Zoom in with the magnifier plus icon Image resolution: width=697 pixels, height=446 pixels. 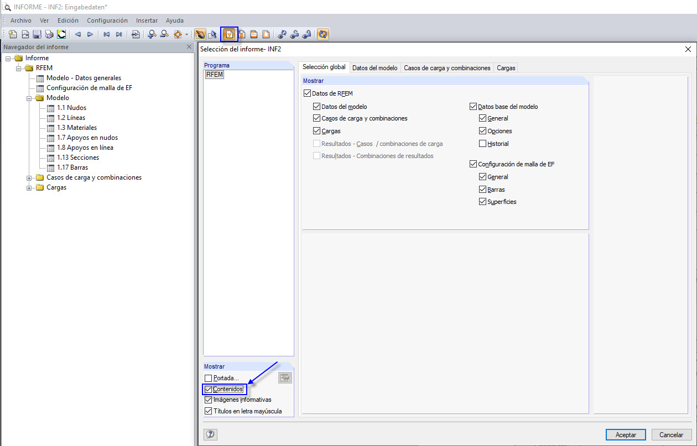click(152, 34)
